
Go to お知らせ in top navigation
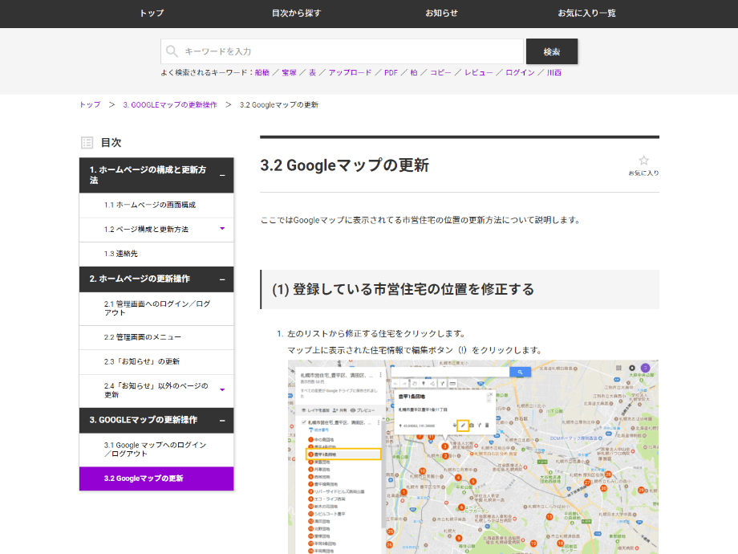point(441,13)
